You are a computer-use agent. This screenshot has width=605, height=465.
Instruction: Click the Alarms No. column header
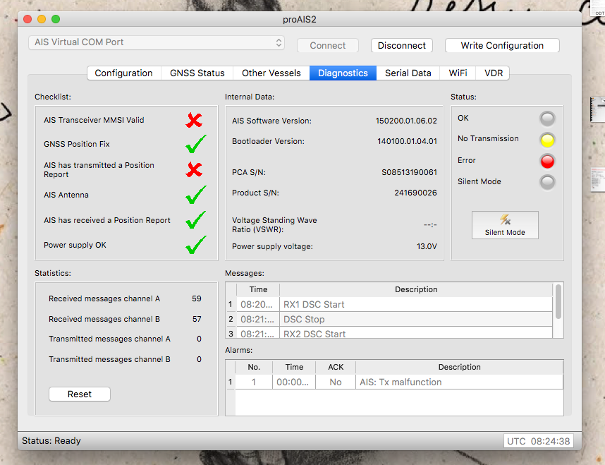click(254, 367)
